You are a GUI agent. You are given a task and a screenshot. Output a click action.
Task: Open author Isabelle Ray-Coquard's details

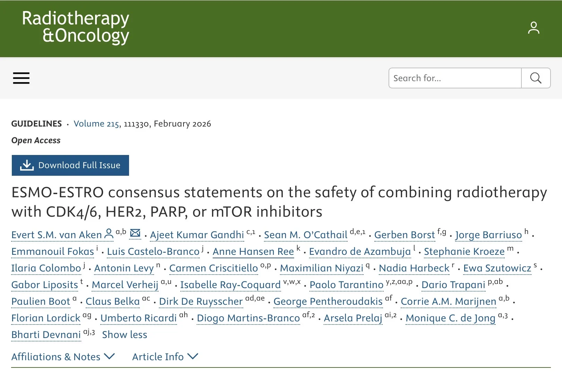[230, 285]
